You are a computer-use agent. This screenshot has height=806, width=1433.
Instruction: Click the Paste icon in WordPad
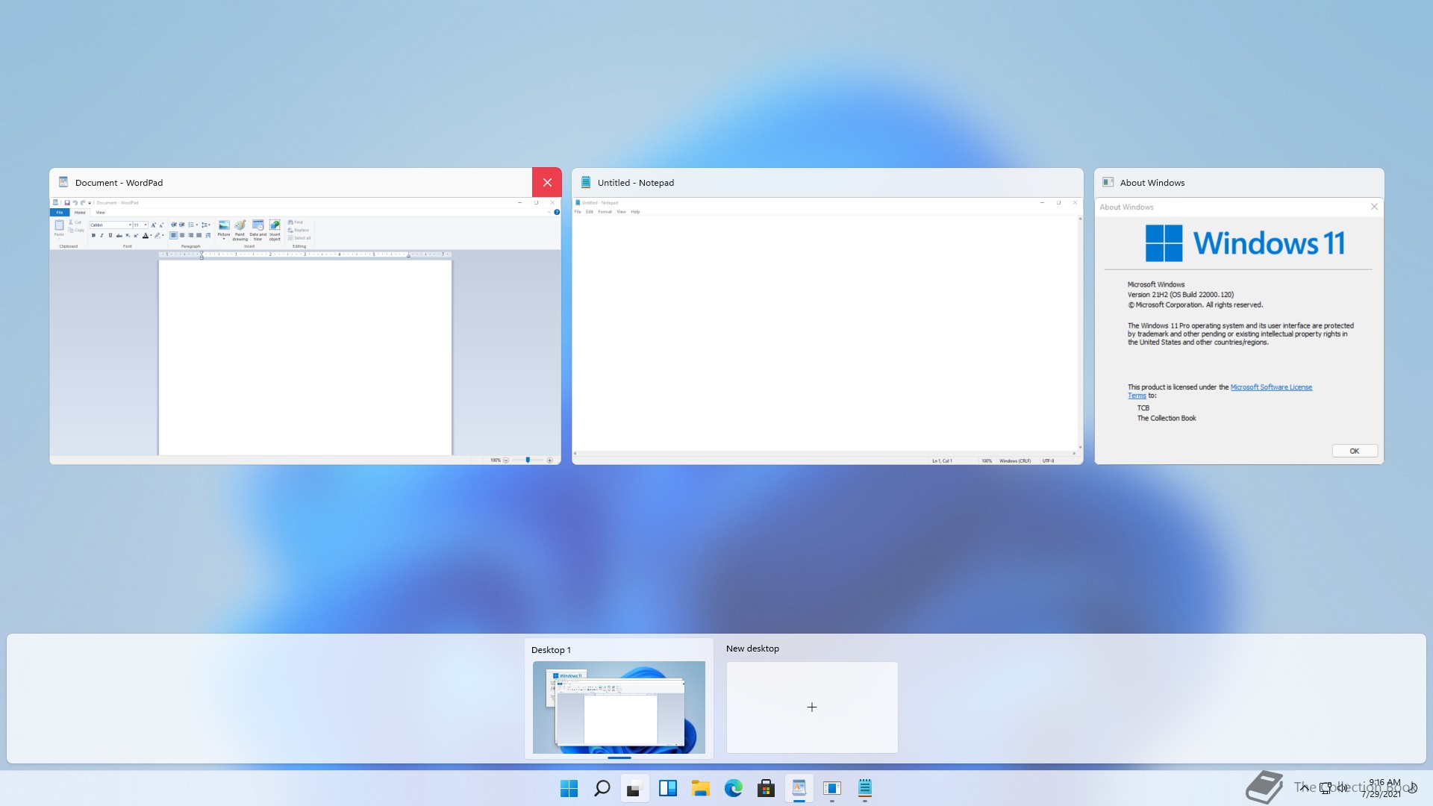click(59, 225)
